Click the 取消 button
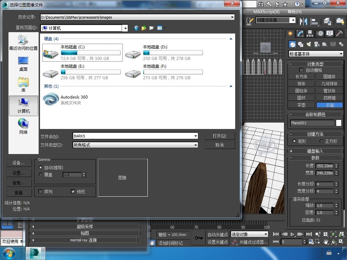347x260 pixels. coord(220,145)
